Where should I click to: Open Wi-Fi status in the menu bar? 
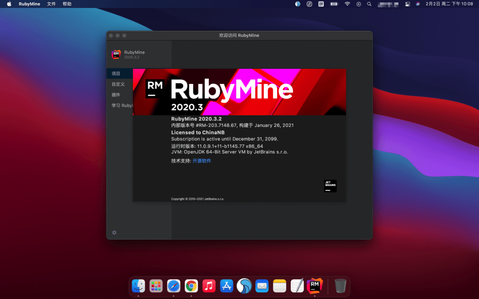347,4
